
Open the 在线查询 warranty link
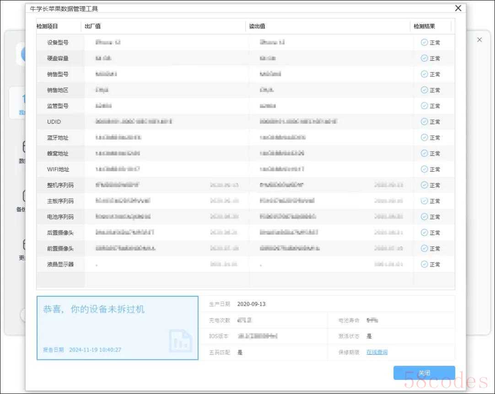tap(377, 352)
